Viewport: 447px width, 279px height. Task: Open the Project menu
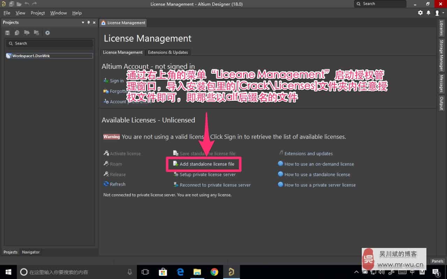point(38,13)
